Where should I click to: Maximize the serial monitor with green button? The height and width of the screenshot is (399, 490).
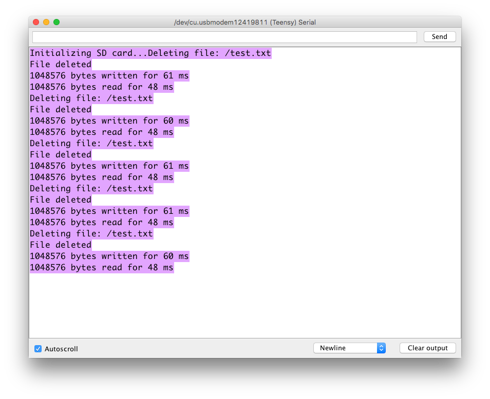click(x=56, y=22)
